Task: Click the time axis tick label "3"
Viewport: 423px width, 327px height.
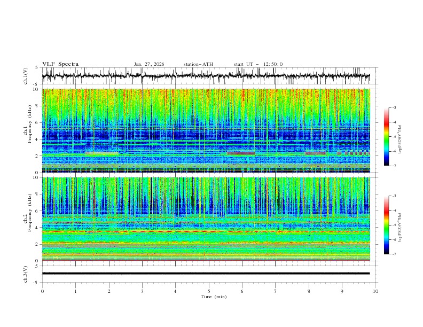Action: coord(142,291)
